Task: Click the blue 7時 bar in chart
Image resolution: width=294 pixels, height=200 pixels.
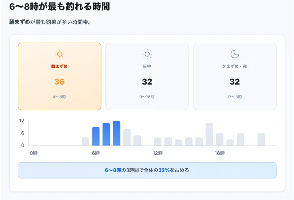Action: coord(106,134)
